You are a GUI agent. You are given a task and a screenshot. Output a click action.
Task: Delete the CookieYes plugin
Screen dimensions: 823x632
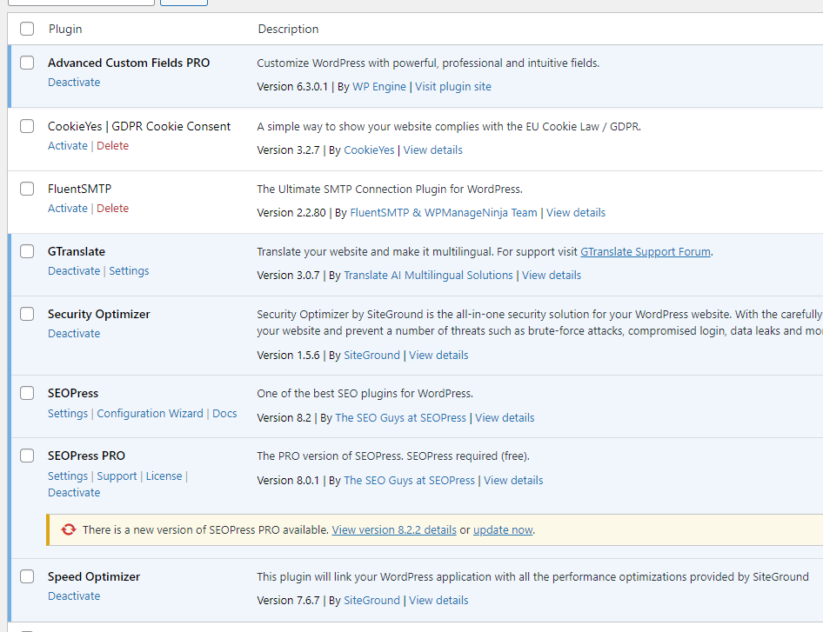[112, 146]
